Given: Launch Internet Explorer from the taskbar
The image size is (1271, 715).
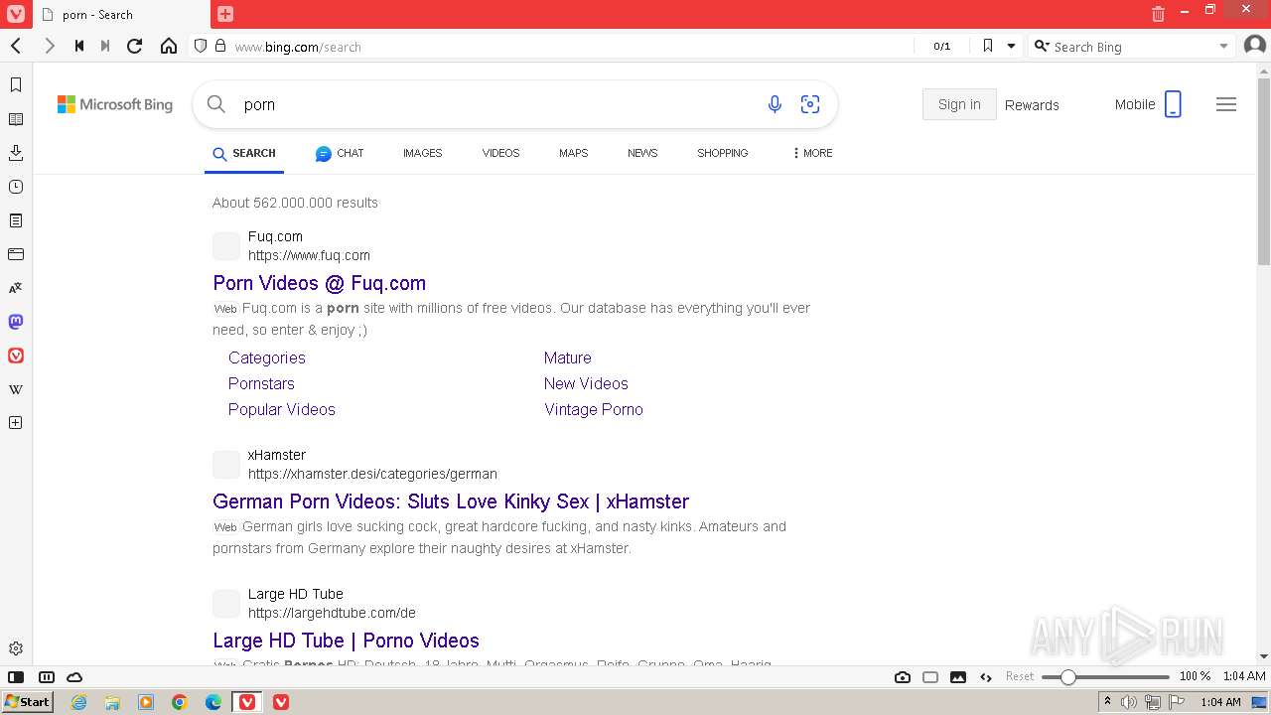Looking at the screenshot, I should tap(78, 702).
